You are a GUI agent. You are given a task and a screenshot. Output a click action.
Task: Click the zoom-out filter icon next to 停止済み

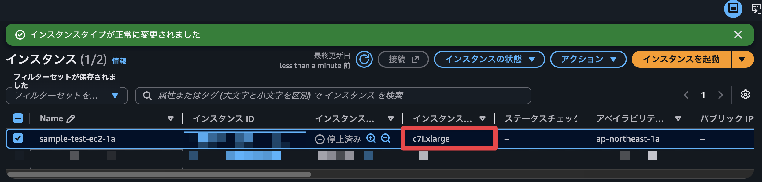(386, 138)
